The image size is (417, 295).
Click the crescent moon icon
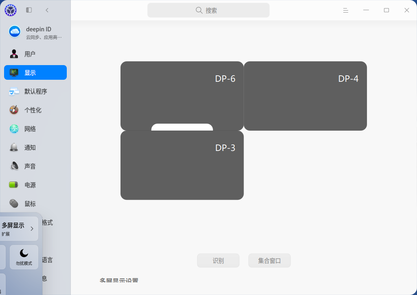[x=24, y=253]
